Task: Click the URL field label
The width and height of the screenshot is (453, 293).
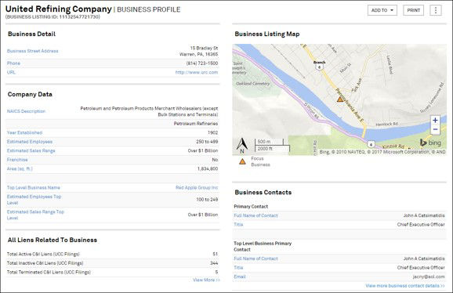Action: coord(11,72)
